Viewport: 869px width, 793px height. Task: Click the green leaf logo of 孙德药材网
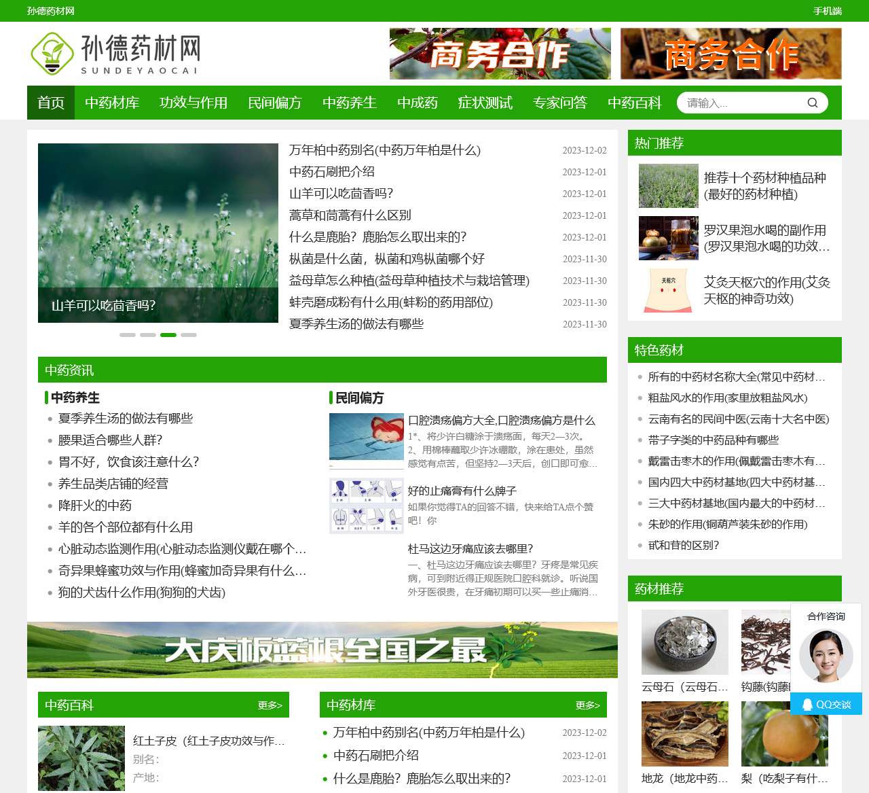click(x=53, y=54)
